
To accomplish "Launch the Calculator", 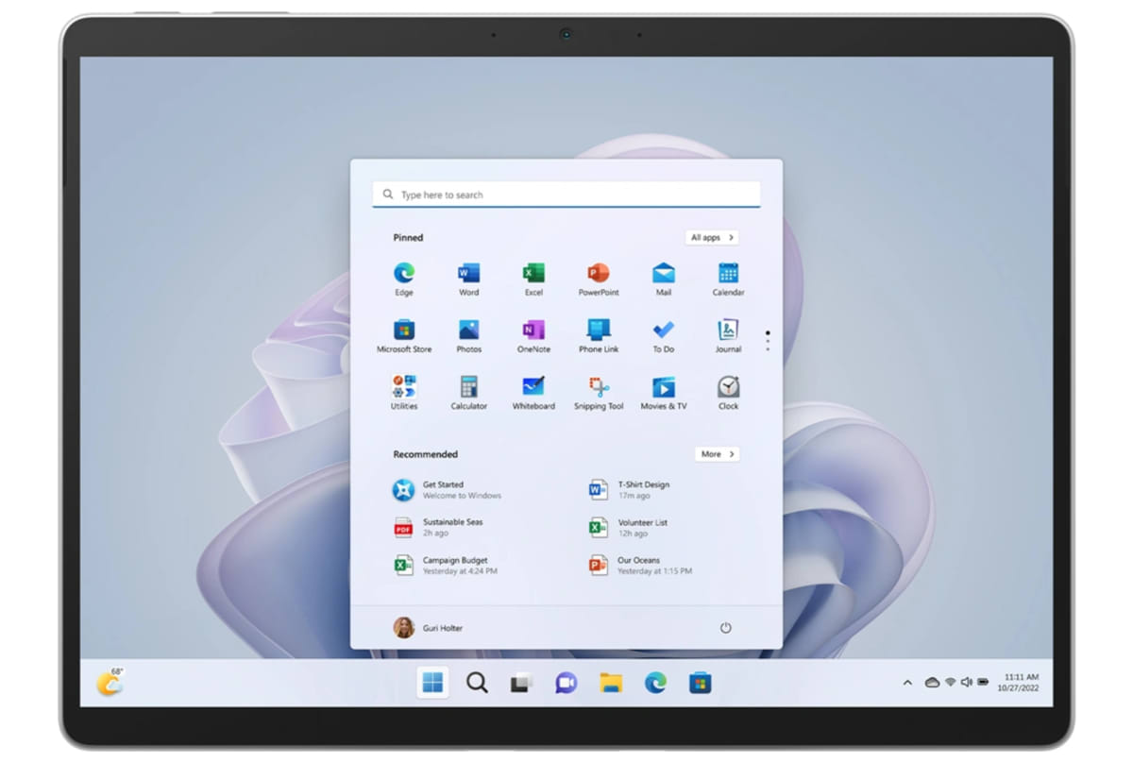I will pos(467,387).
